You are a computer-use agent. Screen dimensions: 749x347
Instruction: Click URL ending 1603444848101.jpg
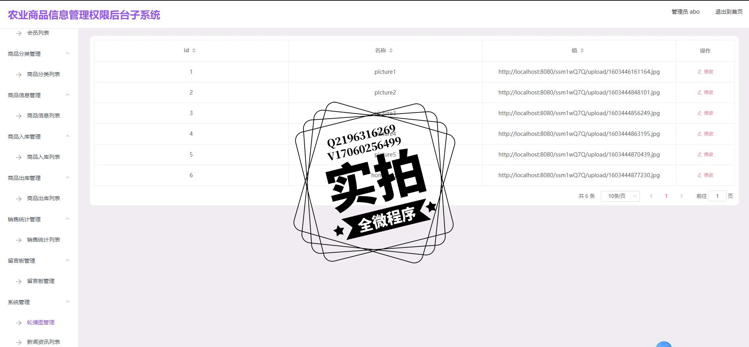[579, 93]
